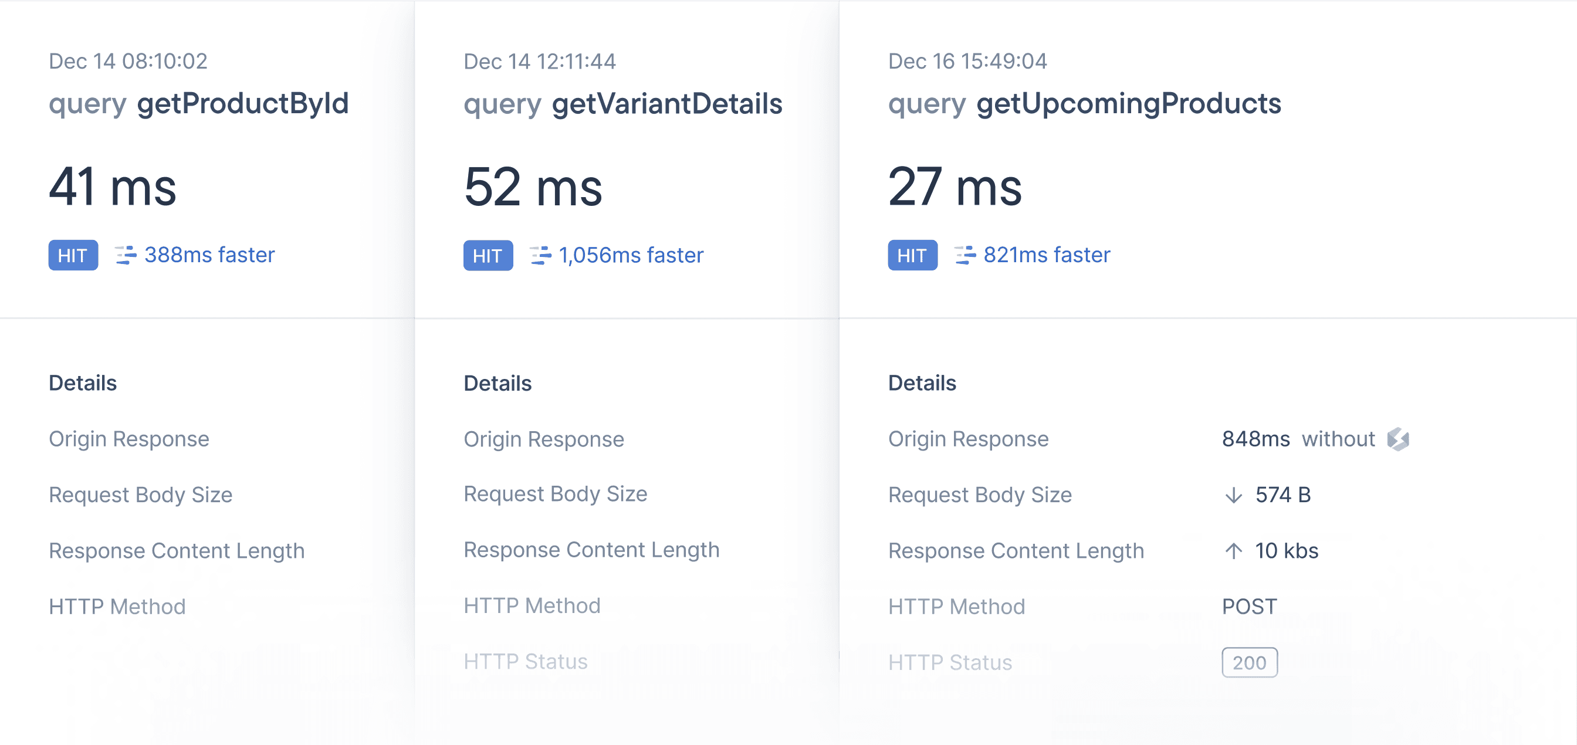
Task: Click up arrow next to 10 kbs
Action: coord(1233,550)
